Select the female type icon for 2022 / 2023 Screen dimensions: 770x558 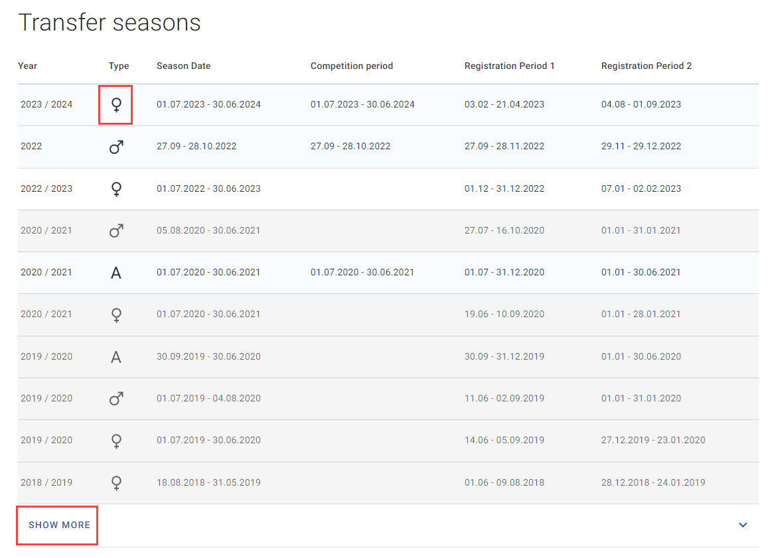(x=116, y=189)
